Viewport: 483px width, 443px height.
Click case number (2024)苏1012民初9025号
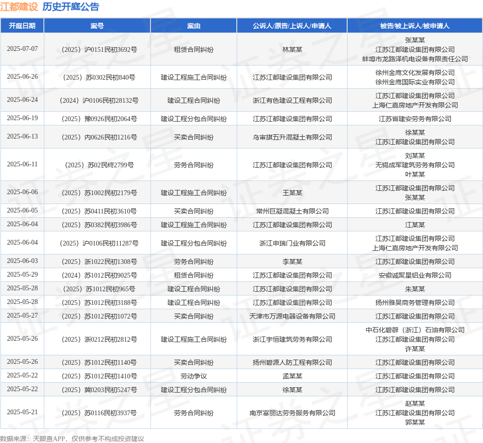pos(99,275)
